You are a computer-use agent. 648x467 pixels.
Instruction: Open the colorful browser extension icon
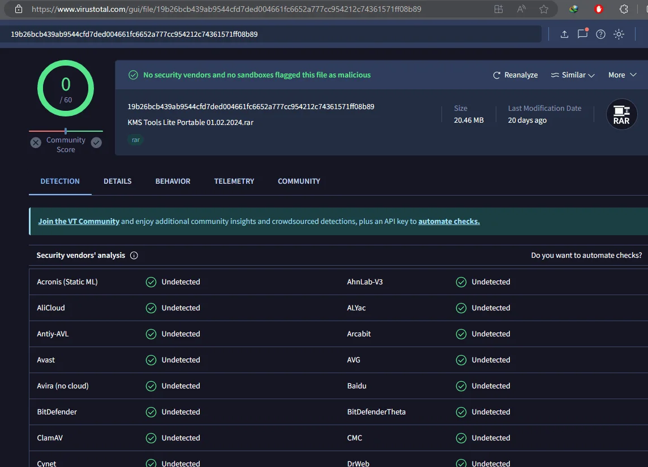(574, 9)
